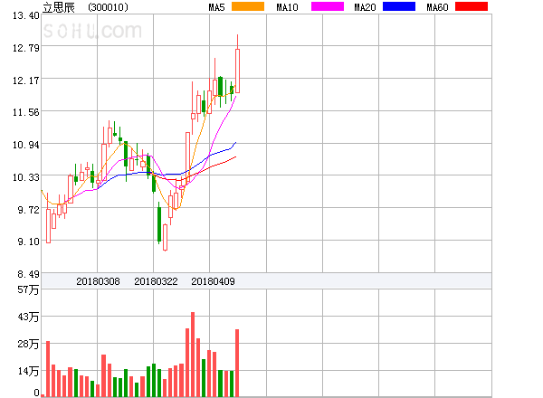Image resolution: width=543 pixels, height=398 pixels.
Task: Click the 57万 volume axis label
Action: point(28,289)
